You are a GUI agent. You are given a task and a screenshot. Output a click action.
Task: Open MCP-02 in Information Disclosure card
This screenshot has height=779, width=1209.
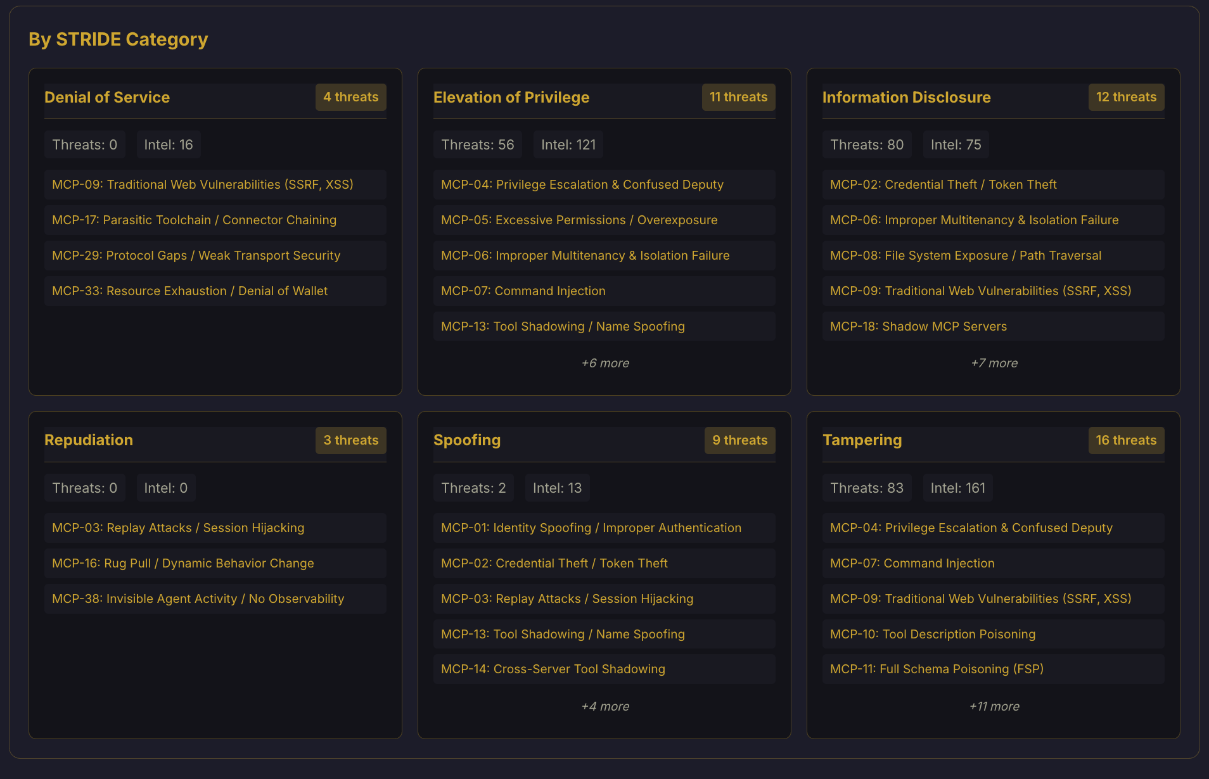tap(994, 184)
